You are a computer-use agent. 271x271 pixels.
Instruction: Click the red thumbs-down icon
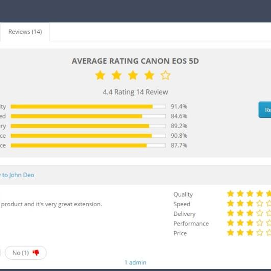click(36, 253)
